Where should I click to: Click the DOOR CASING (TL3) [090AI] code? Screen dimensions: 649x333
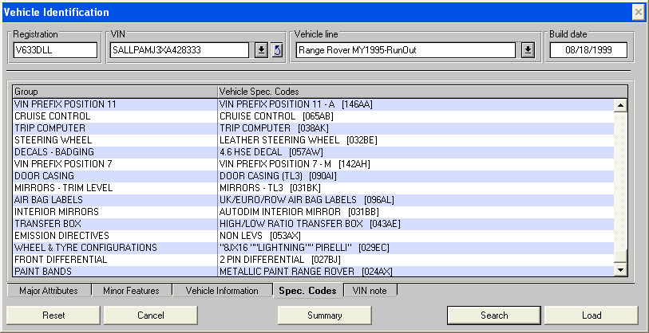pyautogui.click(x=278, y=176)
